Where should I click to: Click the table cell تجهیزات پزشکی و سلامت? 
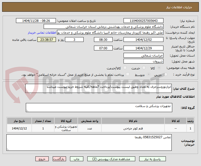66,128
